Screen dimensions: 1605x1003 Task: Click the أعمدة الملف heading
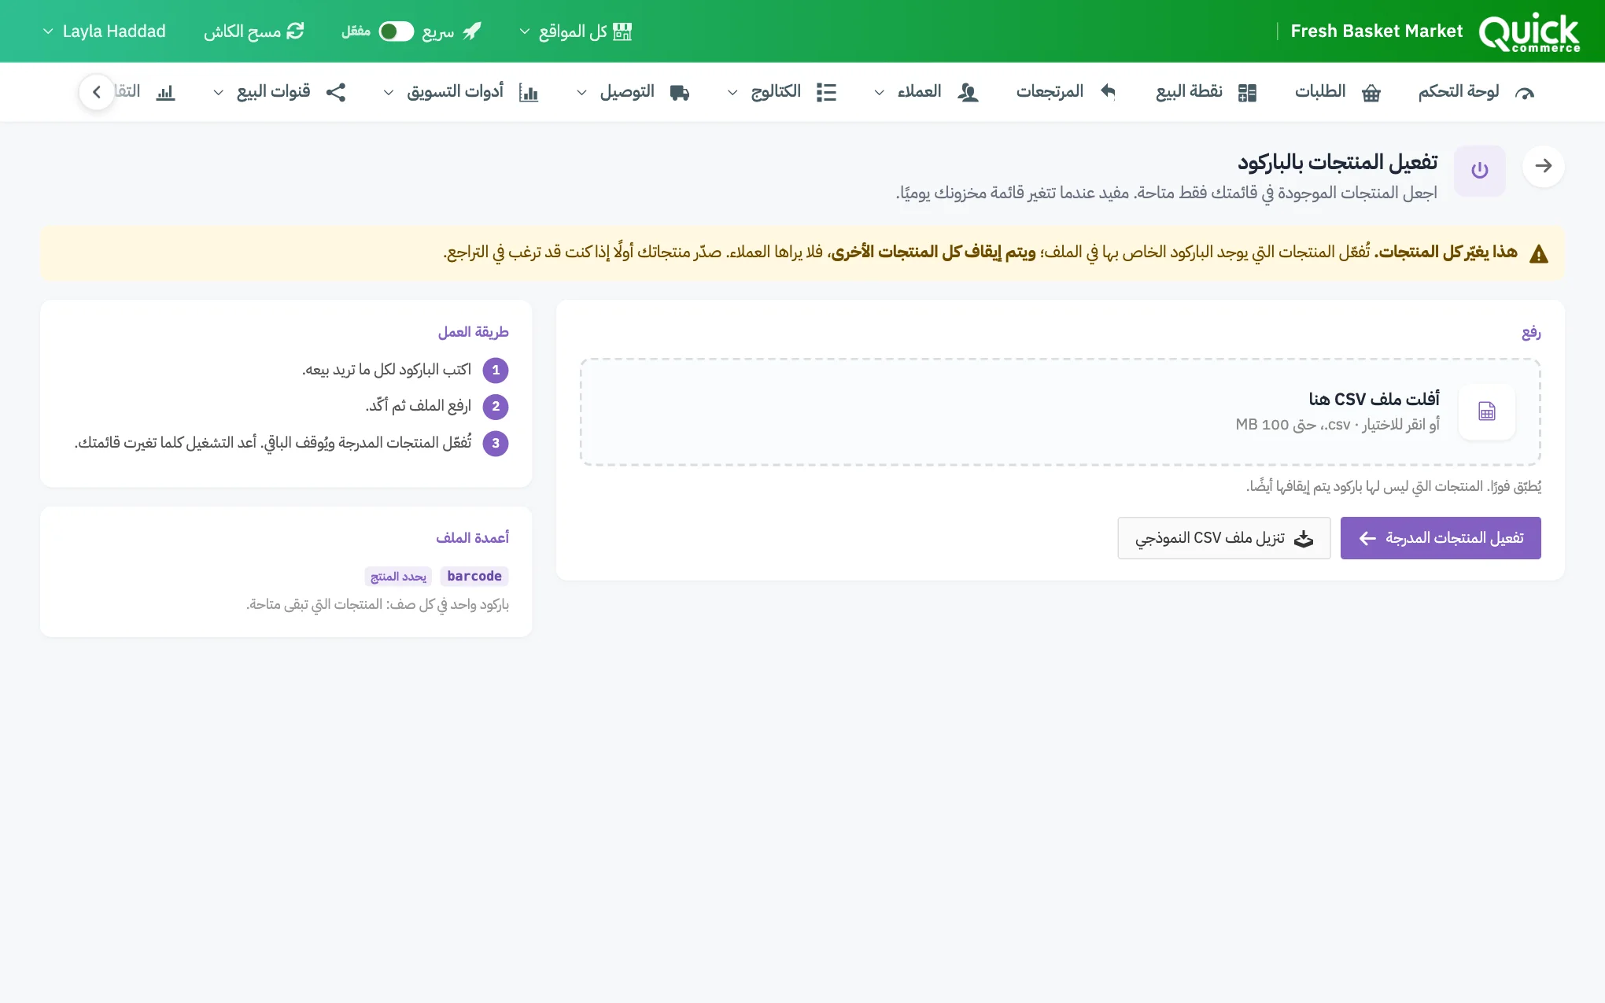(x=472, y=537)
